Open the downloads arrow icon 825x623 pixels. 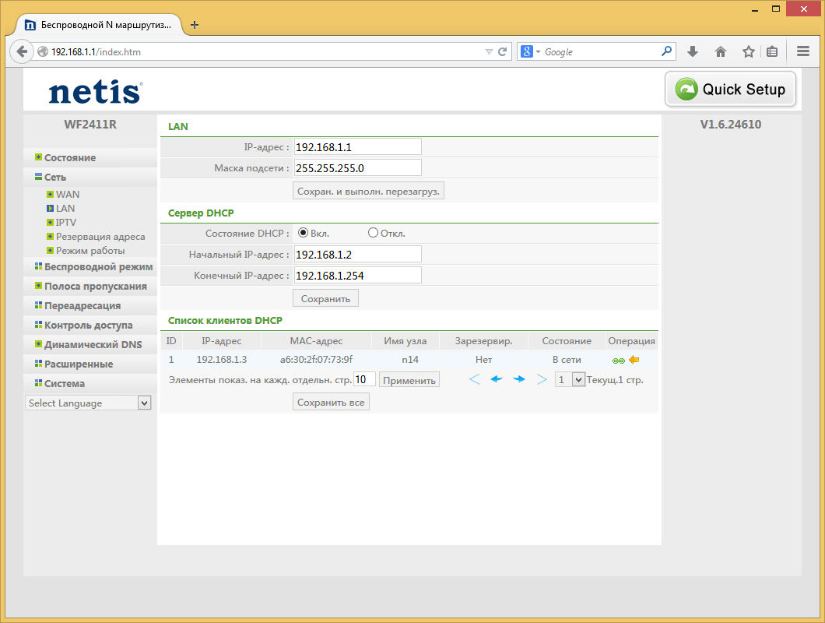click(x=693, y=51)
